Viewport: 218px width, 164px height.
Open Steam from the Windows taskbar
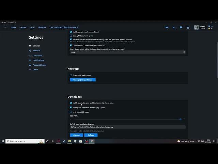coord(64,141)
